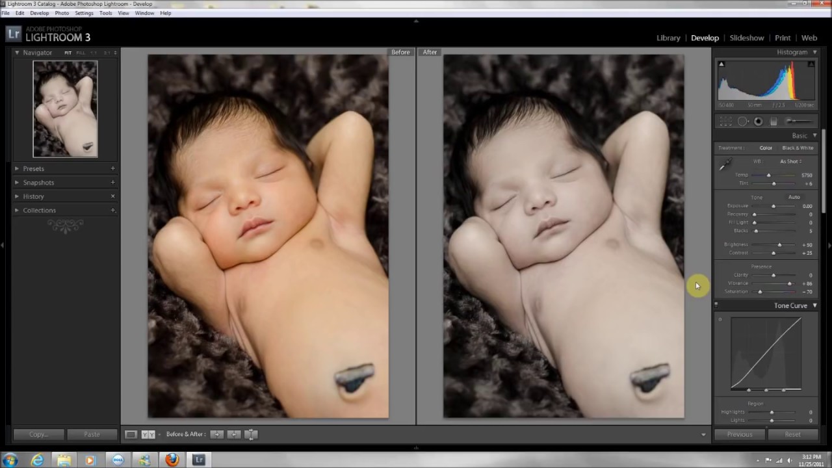Select the Spot Removal tool
This screenshot has height=468, width=832.
[743, 122]
